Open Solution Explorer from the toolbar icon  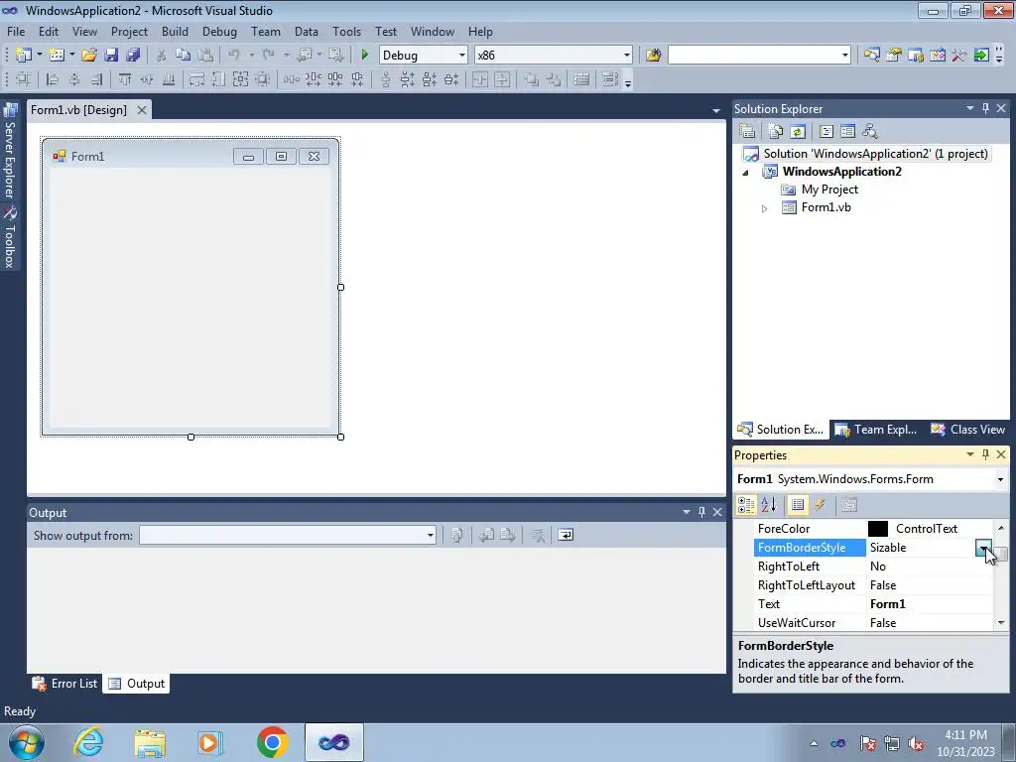872,56
